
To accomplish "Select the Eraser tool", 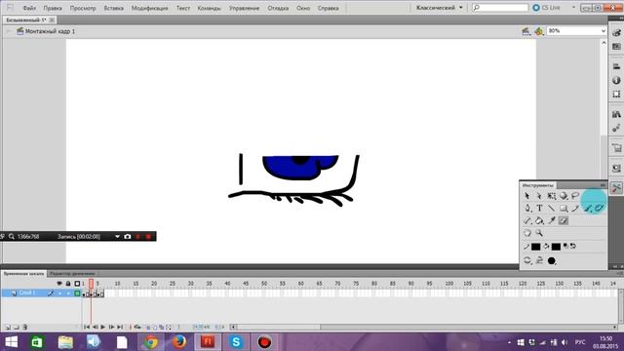I will click(564, 220).
